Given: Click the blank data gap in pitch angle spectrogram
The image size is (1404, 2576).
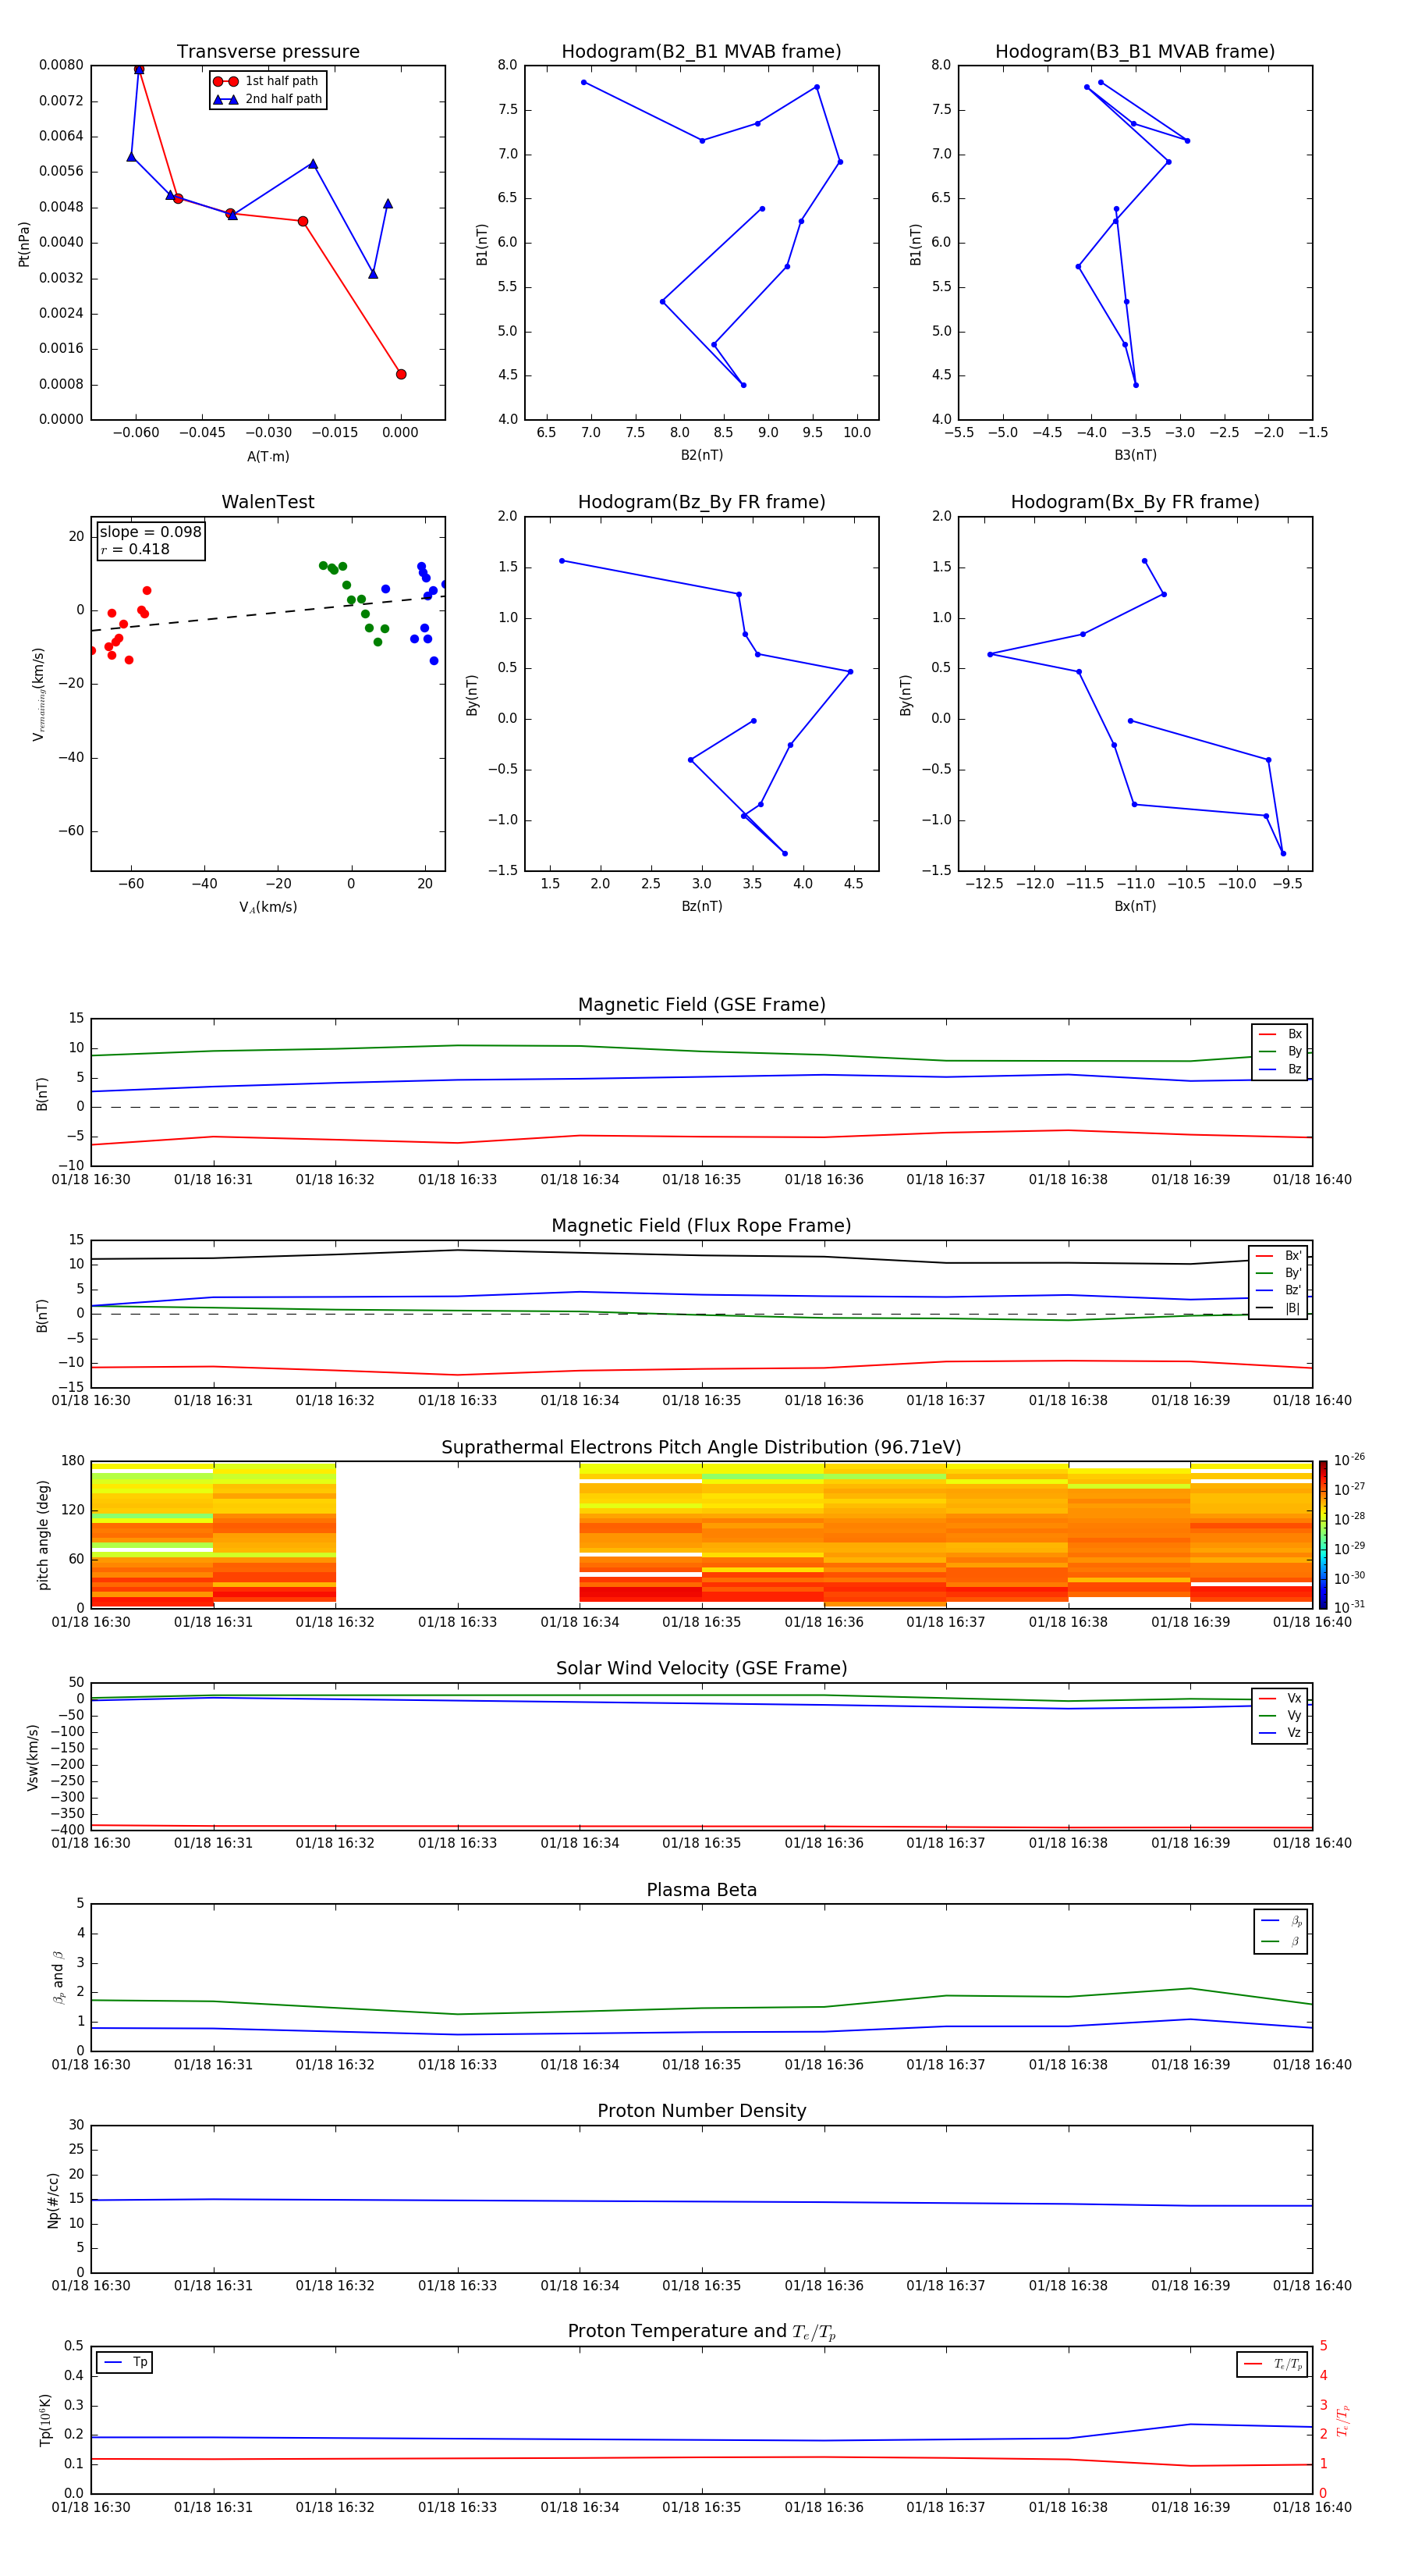Looking at the screenshot, I should 458,1535.
